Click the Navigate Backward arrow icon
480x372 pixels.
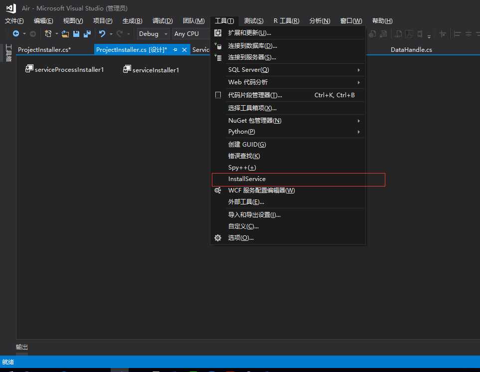[x=16, y=34]
